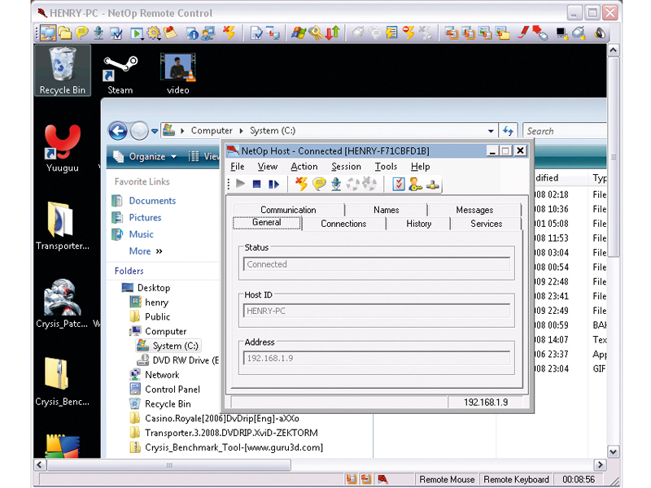The height and width of the screenshot is (488, 651).
Task: Click the green Run Program play icon
Action: coord(137,33)
